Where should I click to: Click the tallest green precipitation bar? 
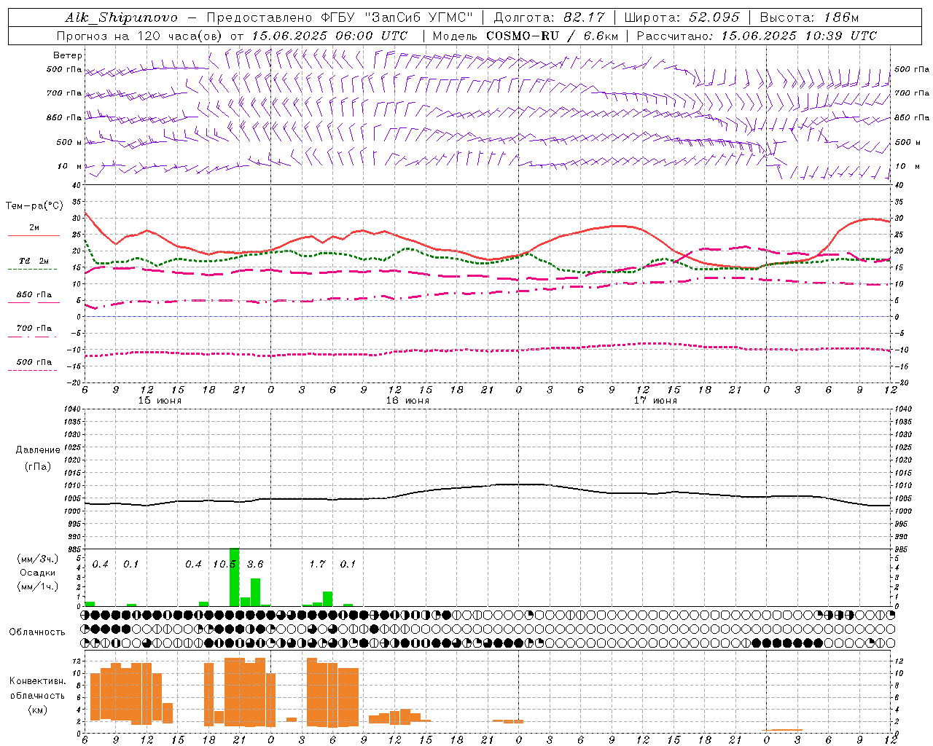[234, 577]
